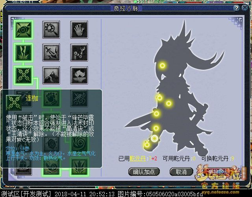Select the flame-lotus skill icon
This screenshot has height=197, width=252.
tap(79, 75)
